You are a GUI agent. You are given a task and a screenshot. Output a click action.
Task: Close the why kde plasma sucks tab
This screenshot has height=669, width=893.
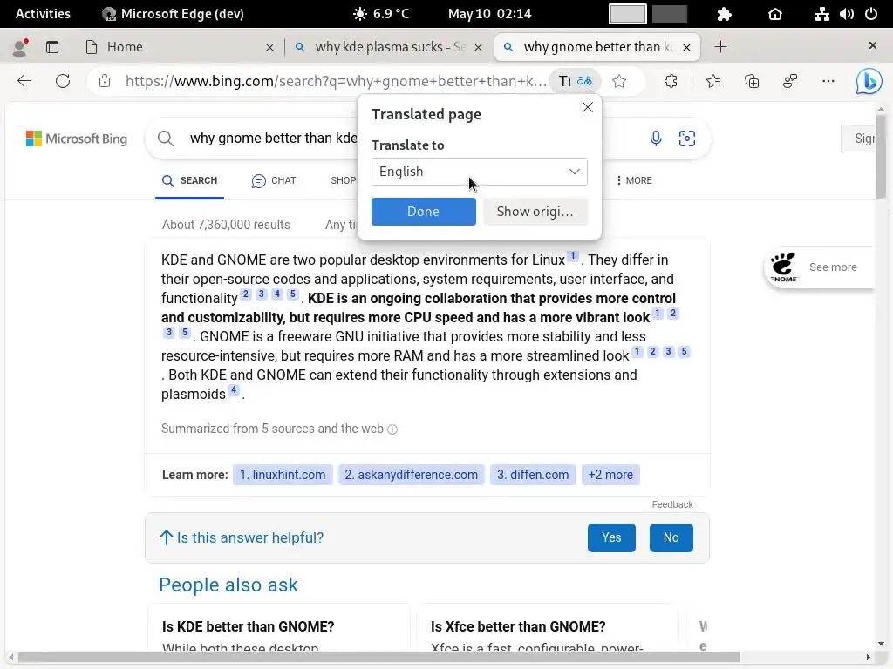(x=479, y=48)
